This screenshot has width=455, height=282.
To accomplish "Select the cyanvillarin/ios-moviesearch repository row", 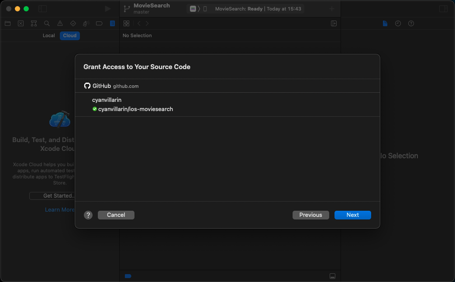I will pyautogui.click(x=227, y=109).
